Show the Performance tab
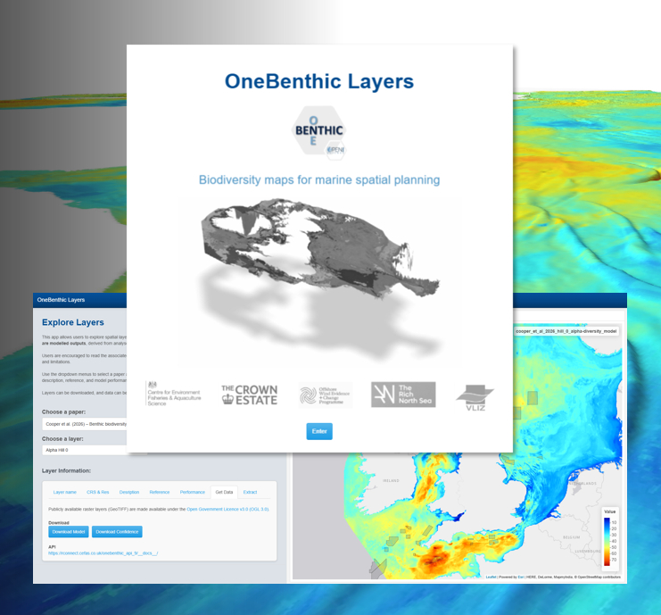Screen dimensions: 661x615 coord(192,492)
